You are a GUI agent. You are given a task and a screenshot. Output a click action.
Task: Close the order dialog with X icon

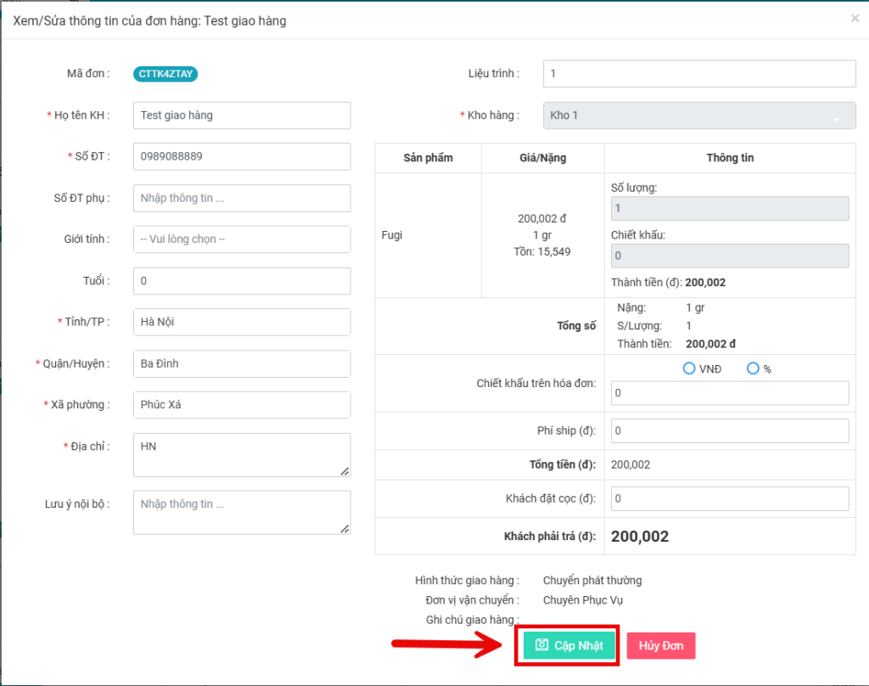tap(855, 18)
